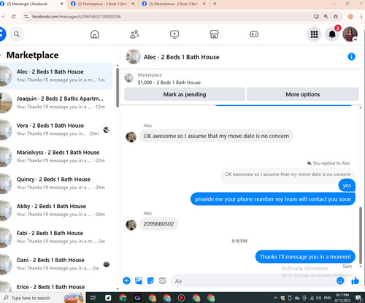The height and width of the screenshot is (303, 365).
Task: Click Alec's phone number message
Action: coord(158,224)
